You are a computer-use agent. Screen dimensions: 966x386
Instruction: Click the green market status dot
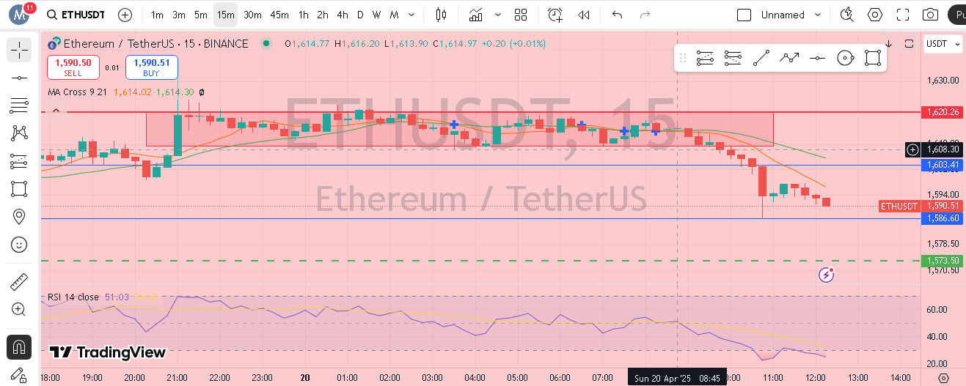tap(268, 43)
